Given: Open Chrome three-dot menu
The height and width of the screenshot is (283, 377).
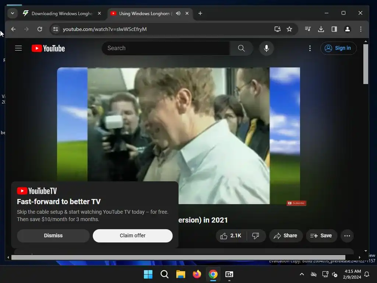Looking at the screenshot, I should click(361, 29).
